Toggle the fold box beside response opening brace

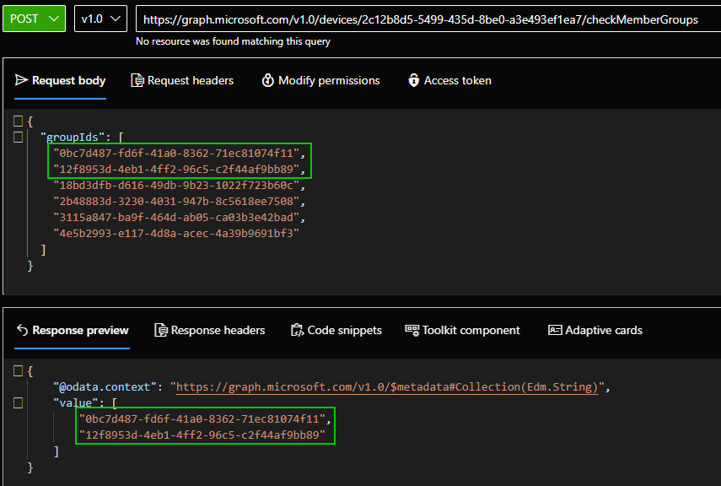click(18, 371)
